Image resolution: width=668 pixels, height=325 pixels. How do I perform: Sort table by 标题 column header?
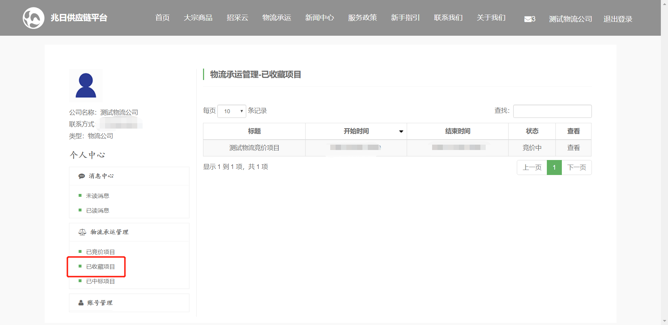click(254, 131)
